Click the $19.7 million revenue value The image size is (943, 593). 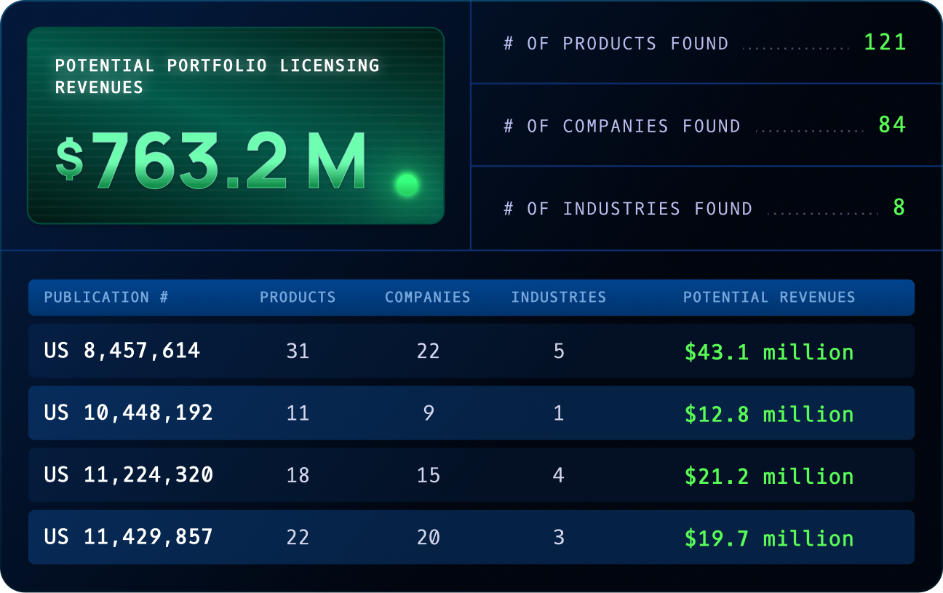tap(768, 538)
